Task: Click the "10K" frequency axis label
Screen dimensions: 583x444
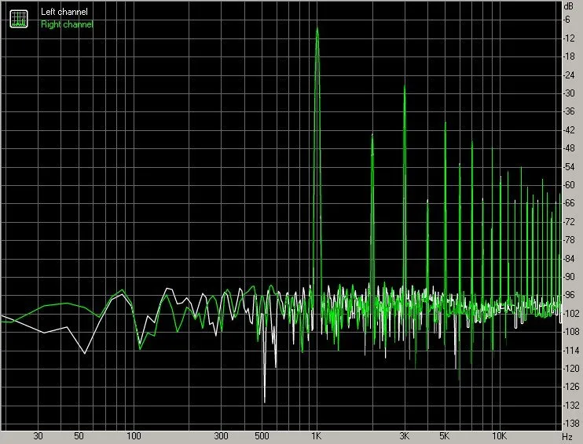Action: point(500,436)
